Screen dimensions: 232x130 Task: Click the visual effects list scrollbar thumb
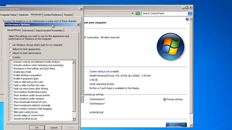[74, 88]
